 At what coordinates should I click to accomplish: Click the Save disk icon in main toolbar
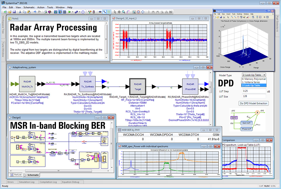coord(14,12)
